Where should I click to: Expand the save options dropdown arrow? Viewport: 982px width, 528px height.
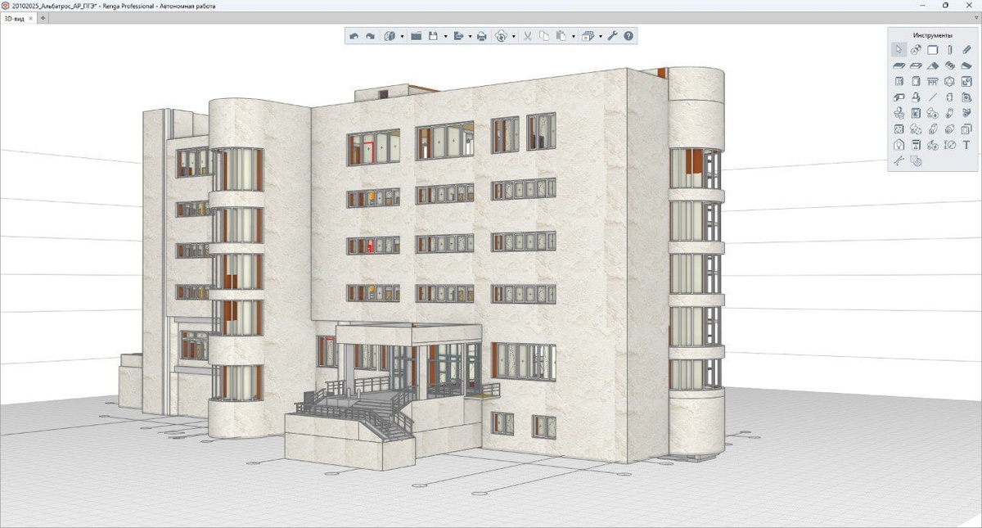[x=445, y=36]
